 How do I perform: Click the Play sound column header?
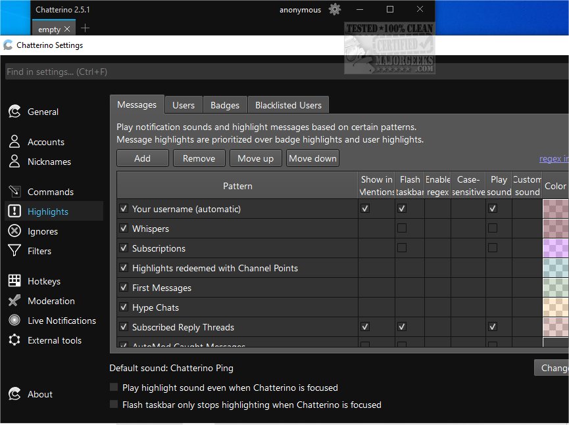(499, 185)
